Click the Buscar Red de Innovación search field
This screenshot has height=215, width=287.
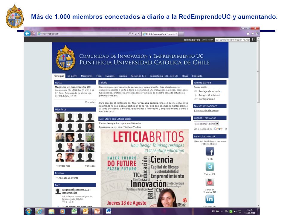[x=233, y=40]
